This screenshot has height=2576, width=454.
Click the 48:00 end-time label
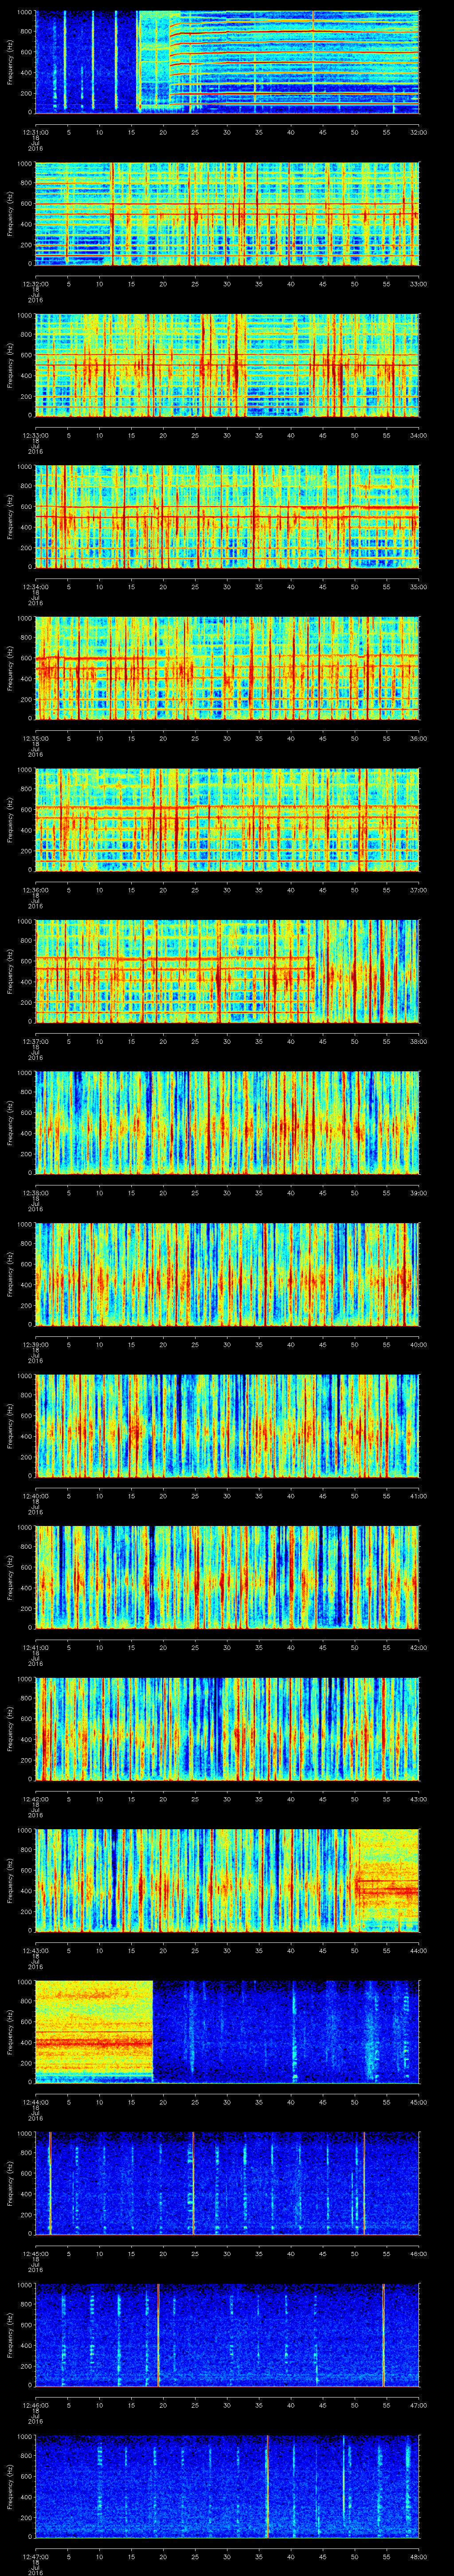(418, 2556)
